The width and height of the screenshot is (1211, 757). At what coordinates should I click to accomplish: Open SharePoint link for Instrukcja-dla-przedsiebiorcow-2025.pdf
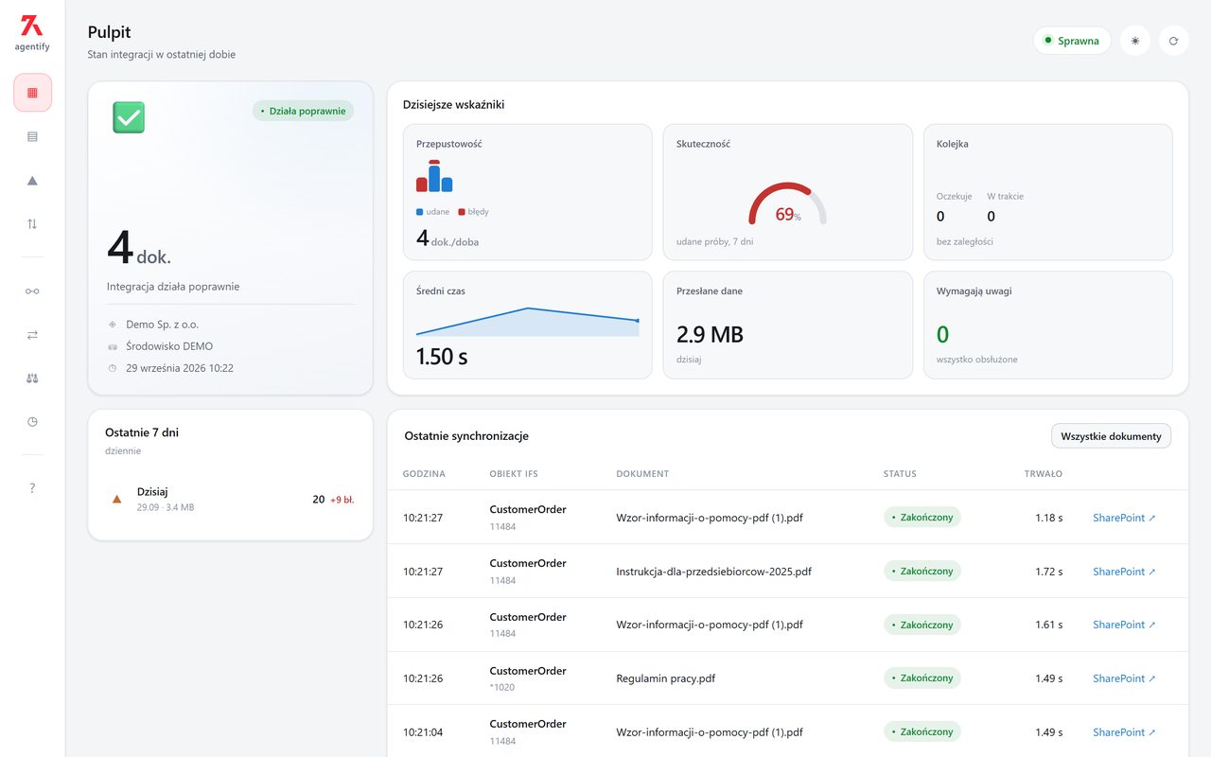click(x=1124, y=572)
